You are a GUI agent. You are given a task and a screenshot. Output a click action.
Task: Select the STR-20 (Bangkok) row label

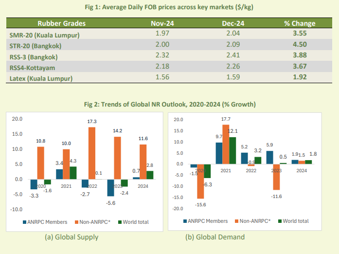click(37, 46)
